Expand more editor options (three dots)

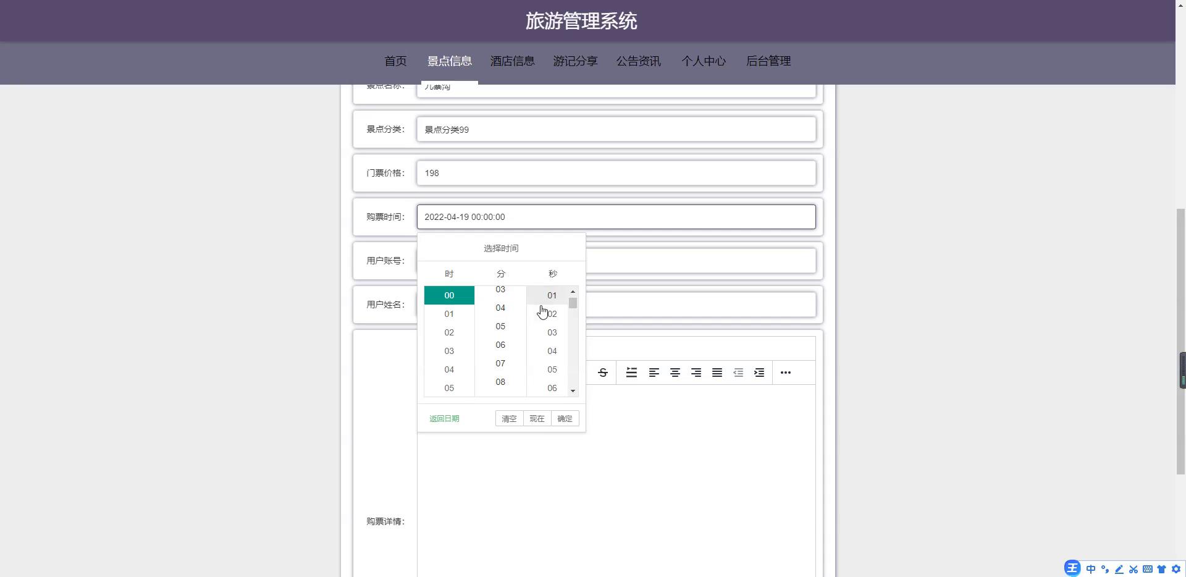[785, 373]
